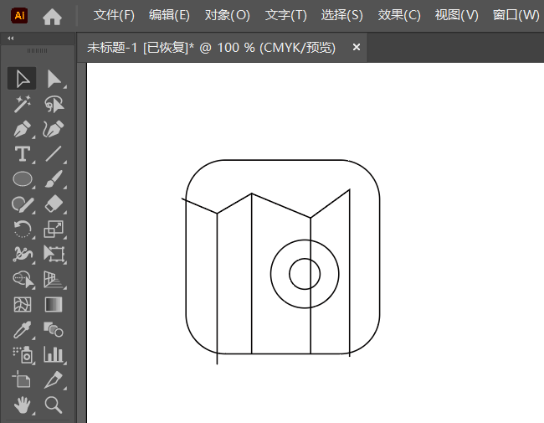Select the Direct Selection tool
544x423 pixels.
click(x=54, y=79)
